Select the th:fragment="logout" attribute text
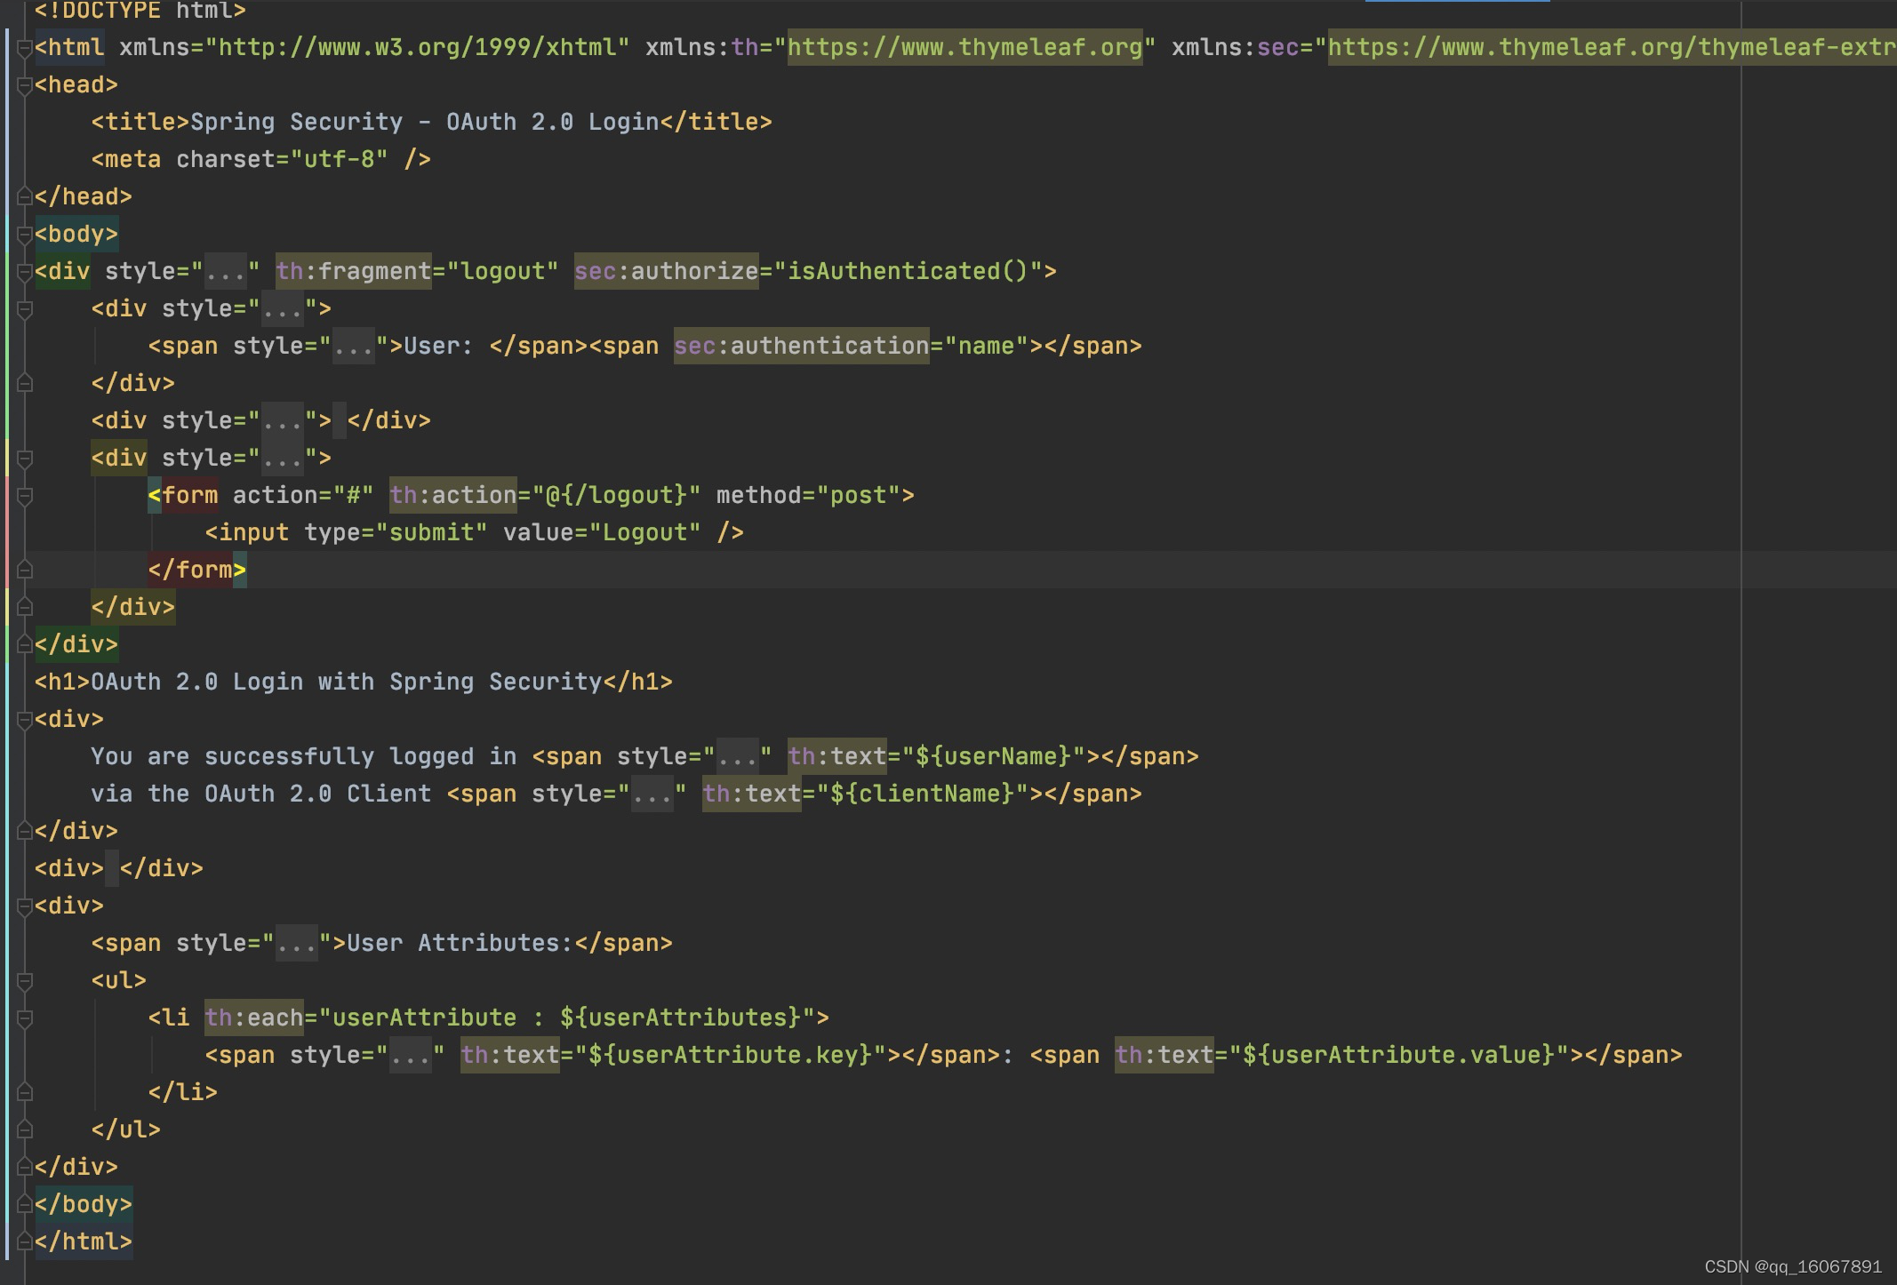1897x1285 pixels. point(418,271)
